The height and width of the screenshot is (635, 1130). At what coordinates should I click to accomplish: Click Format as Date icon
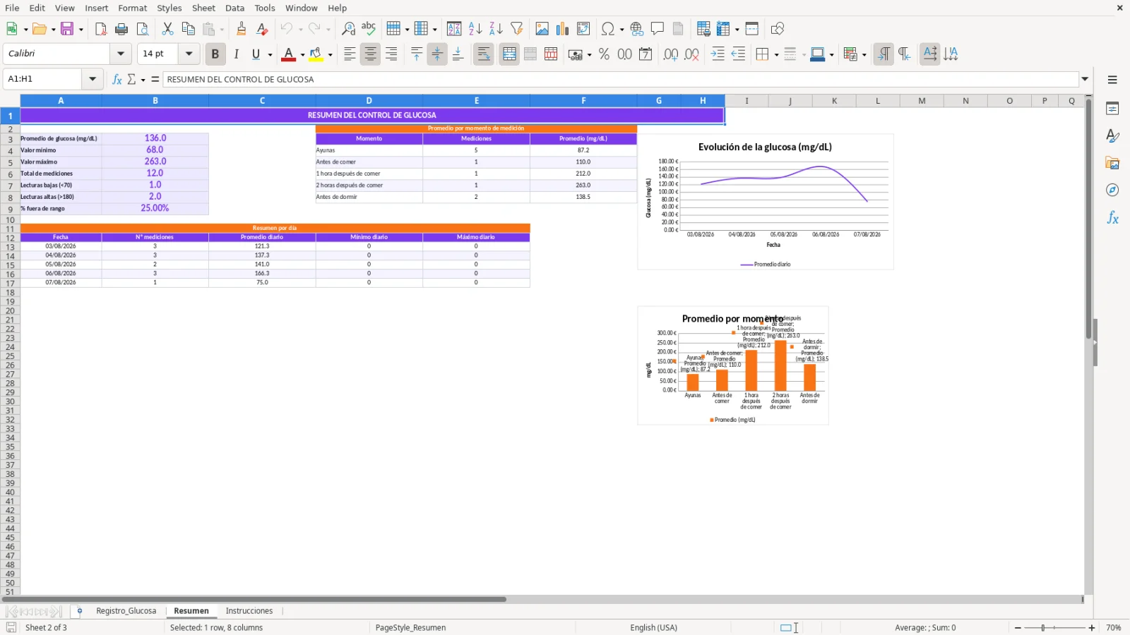click(x=646, y=54)
